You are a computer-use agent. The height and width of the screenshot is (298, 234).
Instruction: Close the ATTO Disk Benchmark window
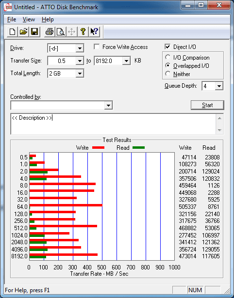point(219,5)
